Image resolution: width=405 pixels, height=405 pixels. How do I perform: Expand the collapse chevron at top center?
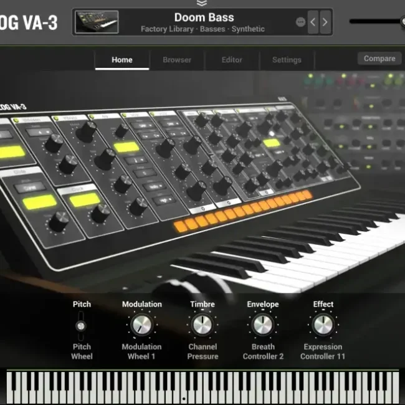pos(202,3)
